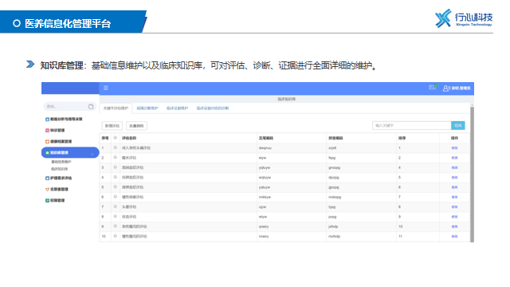Check the checkbox for row 1
Viewport: 510px width, 287px height.
(x=115, y=147)
